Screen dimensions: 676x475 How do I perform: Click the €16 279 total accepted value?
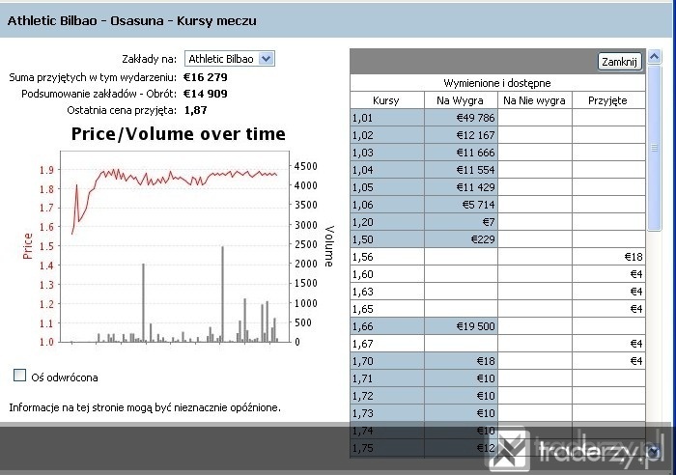coord(205,77)
